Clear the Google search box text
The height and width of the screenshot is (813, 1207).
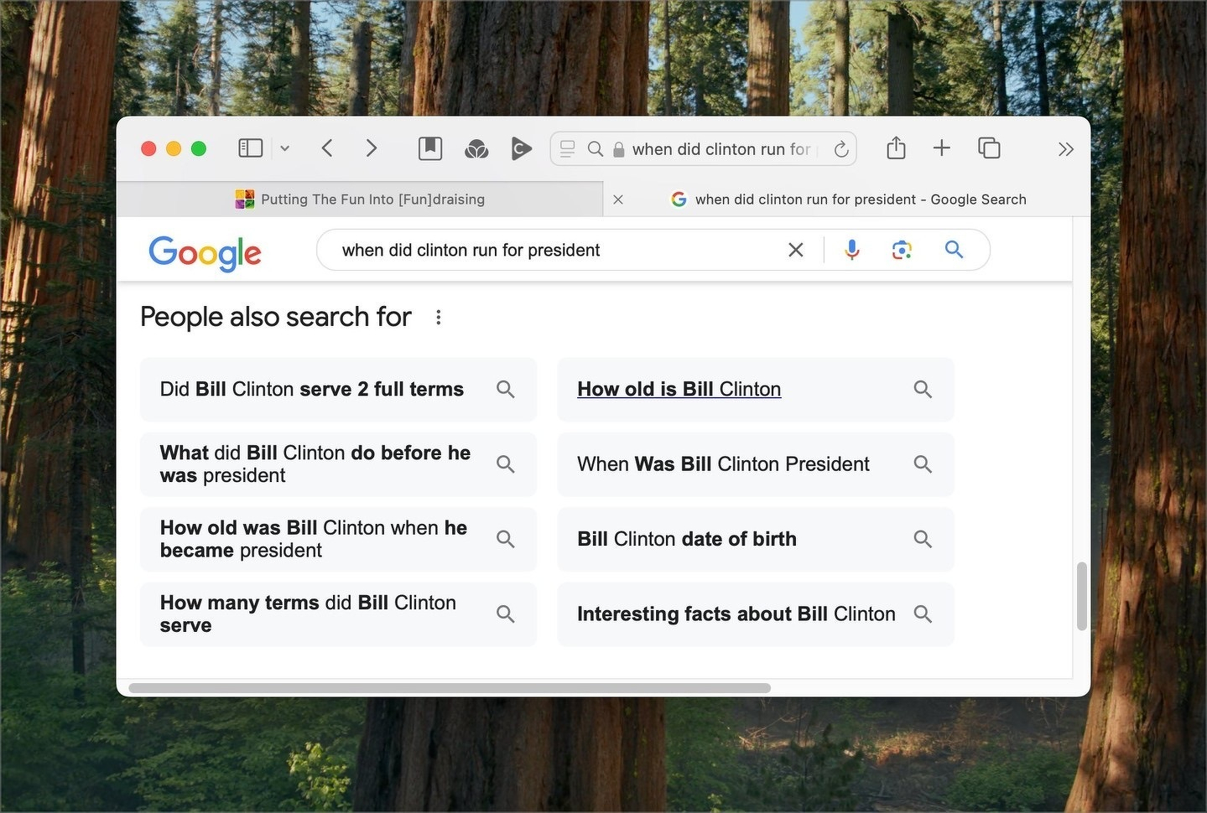click(x=795, y=250)
